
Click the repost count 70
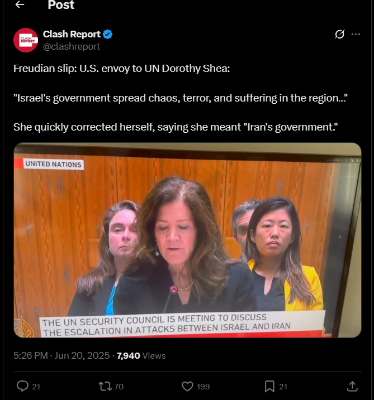pos(119,387)
